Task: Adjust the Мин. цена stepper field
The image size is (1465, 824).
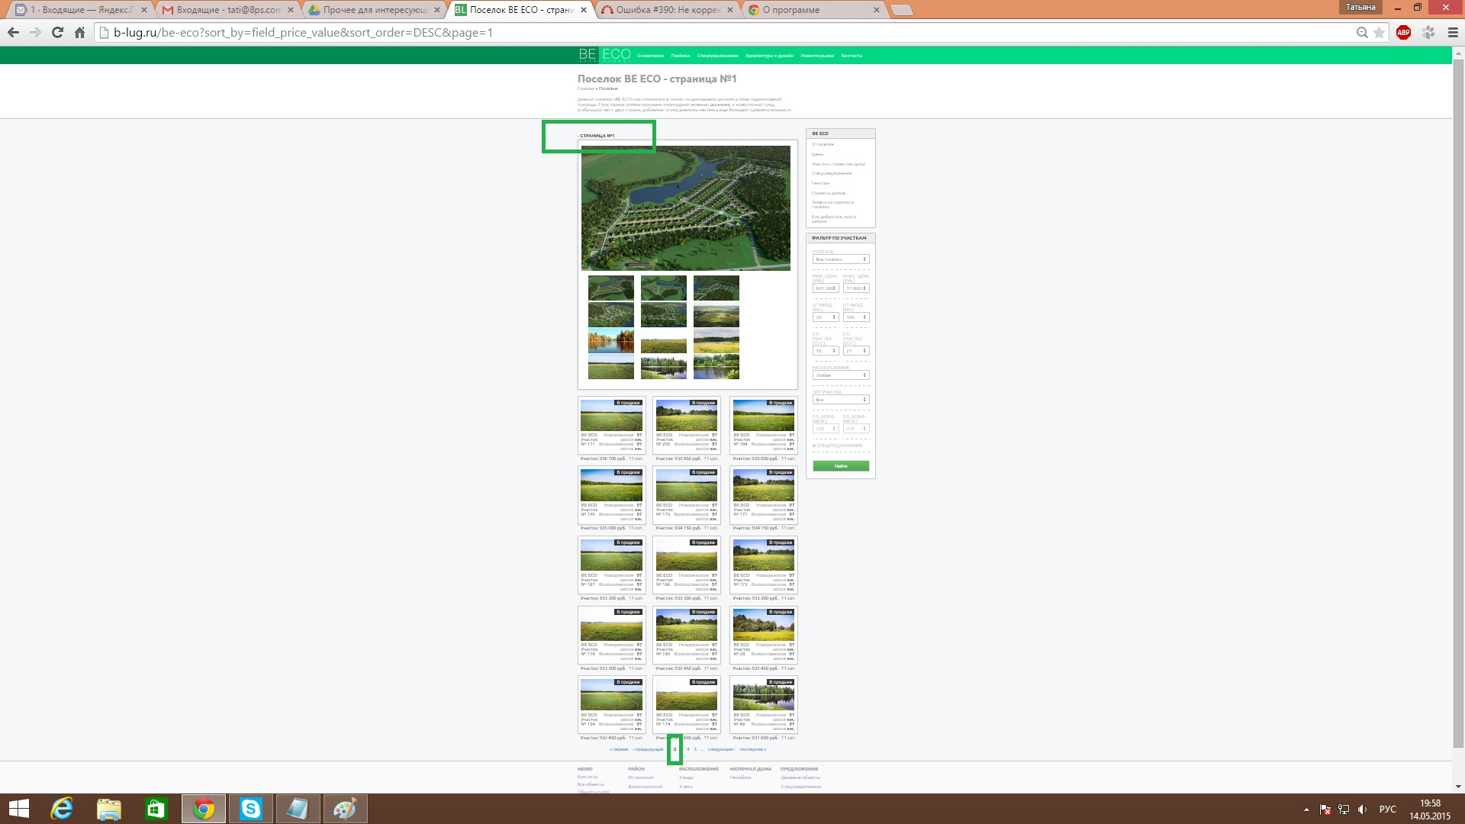Action: pos(826,288)
